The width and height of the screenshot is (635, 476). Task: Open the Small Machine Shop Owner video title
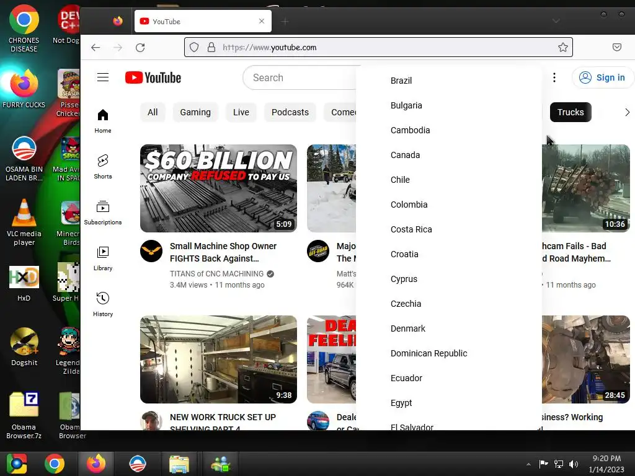tap(223, 252)
